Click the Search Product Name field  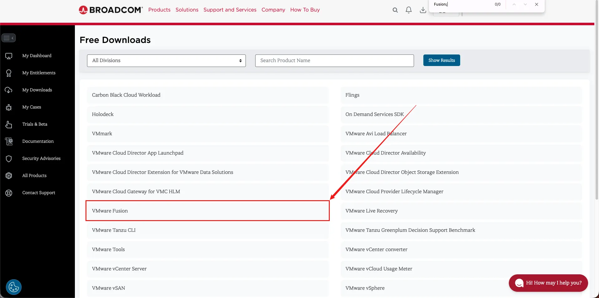[x=334, y=61]
